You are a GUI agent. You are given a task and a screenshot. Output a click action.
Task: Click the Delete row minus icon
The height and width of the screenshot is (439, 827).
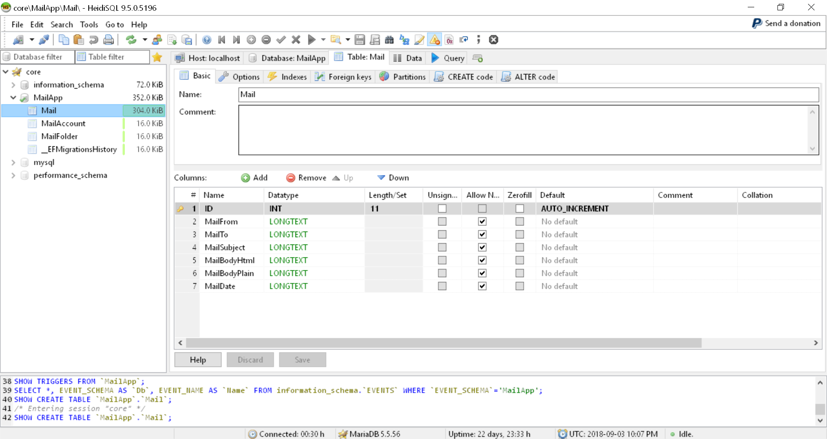pos(266,40)
